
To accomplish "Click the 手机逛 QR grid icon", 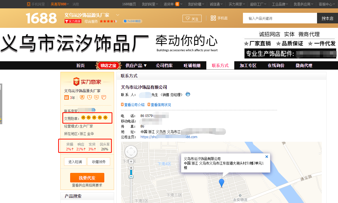I will pyautogui.click(x=213, y=18).
